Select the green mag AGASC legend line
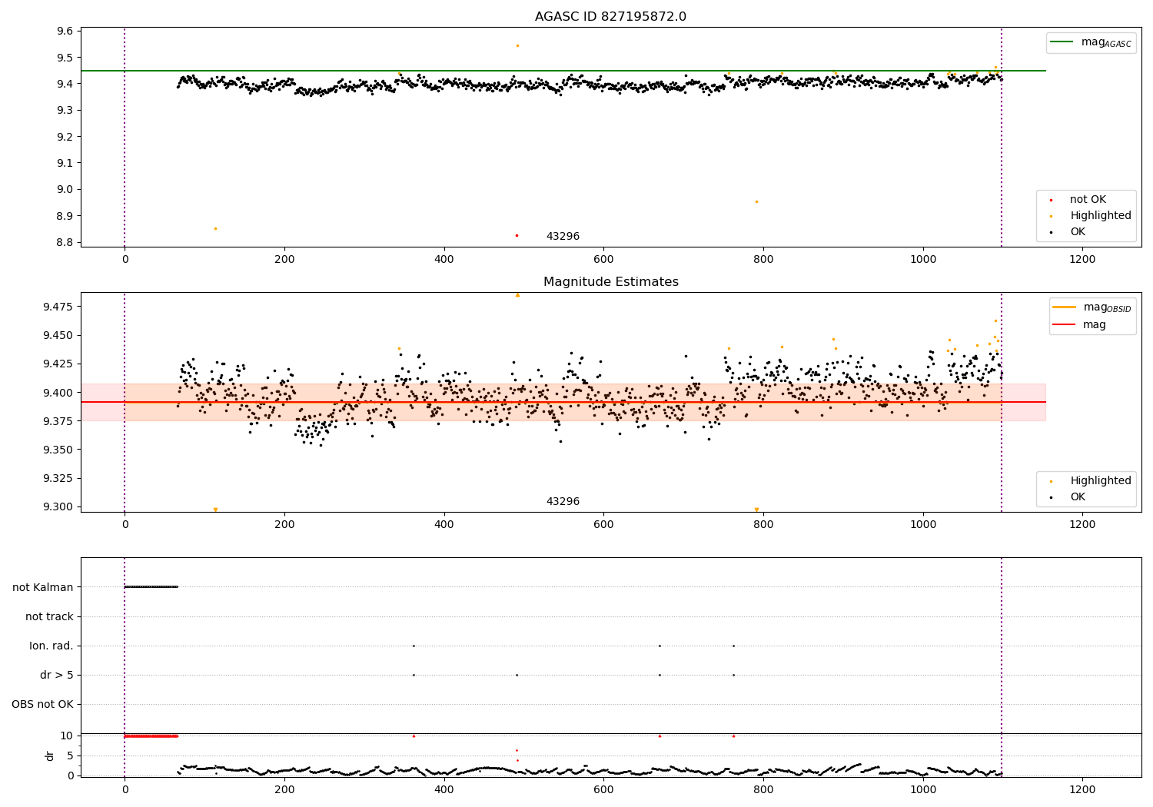This screenshot has width=1153, height=807. (x=1062, y=42)
